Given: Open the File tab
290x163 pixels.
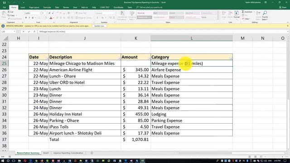Looking at the screenshot, I should tap(4, 7).
